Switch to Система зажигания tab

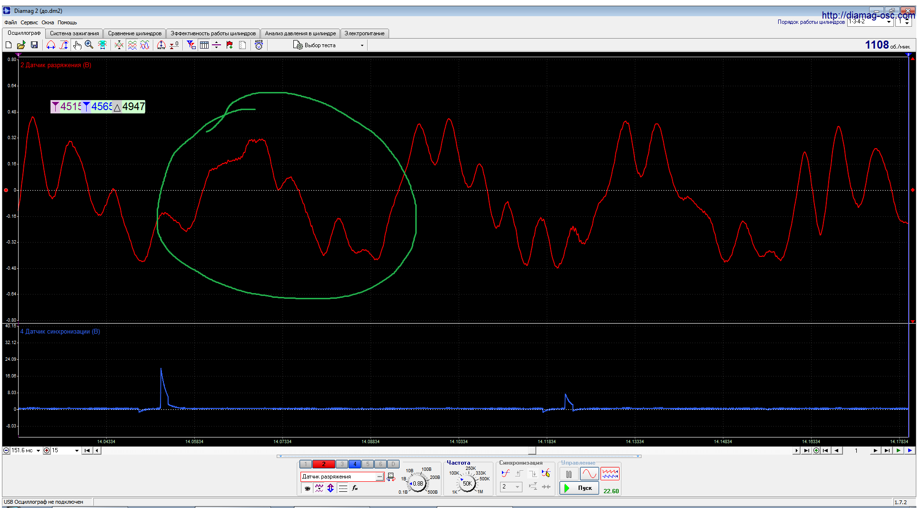(x=74, y=33)
